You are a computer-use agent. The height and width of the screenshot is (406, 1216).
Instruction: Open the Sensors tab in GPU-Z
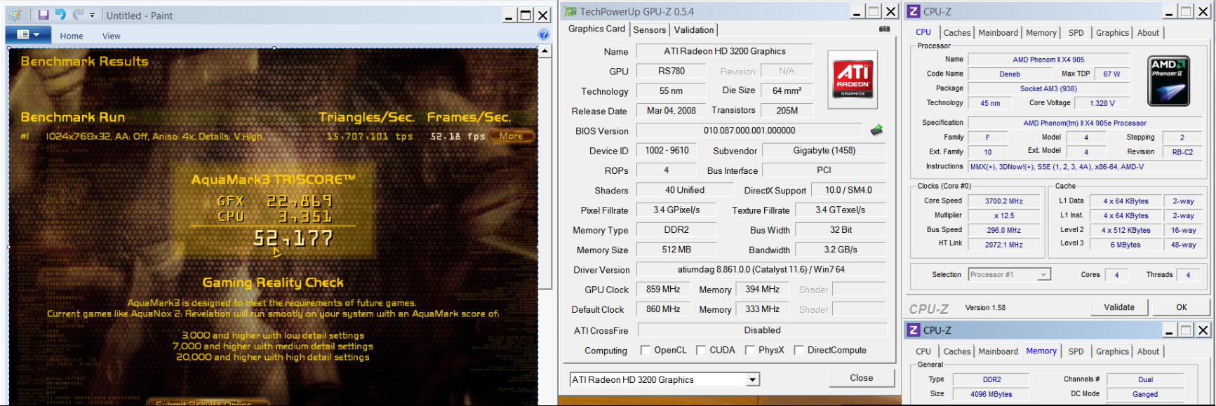click(x=650, y=30)
